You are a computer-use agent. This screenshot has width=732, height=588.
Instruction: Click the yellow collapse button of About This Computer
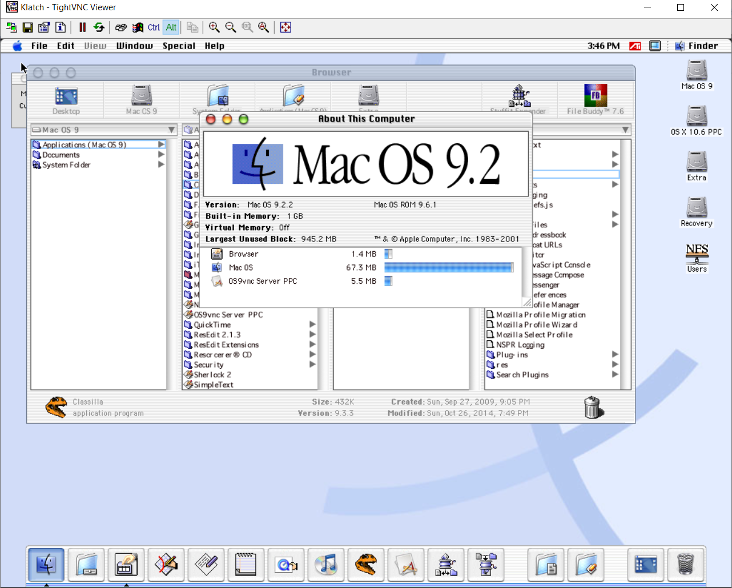[227, 119]
